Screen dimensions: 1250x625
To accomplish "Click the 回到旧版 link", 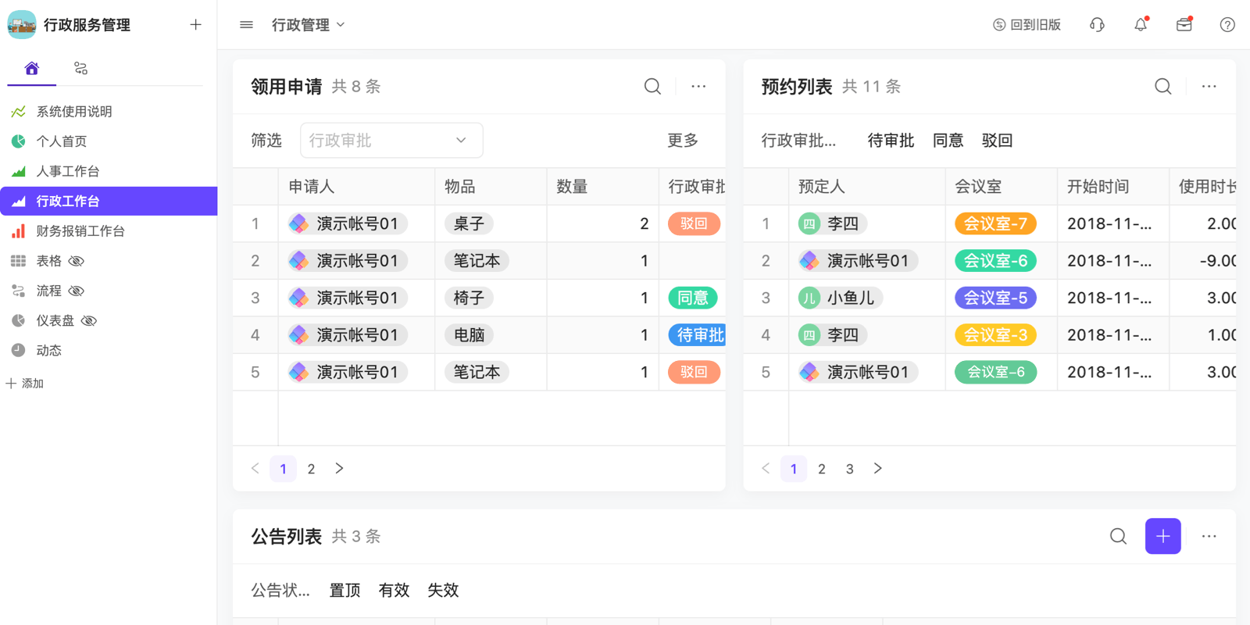I will coord(1027,25).
